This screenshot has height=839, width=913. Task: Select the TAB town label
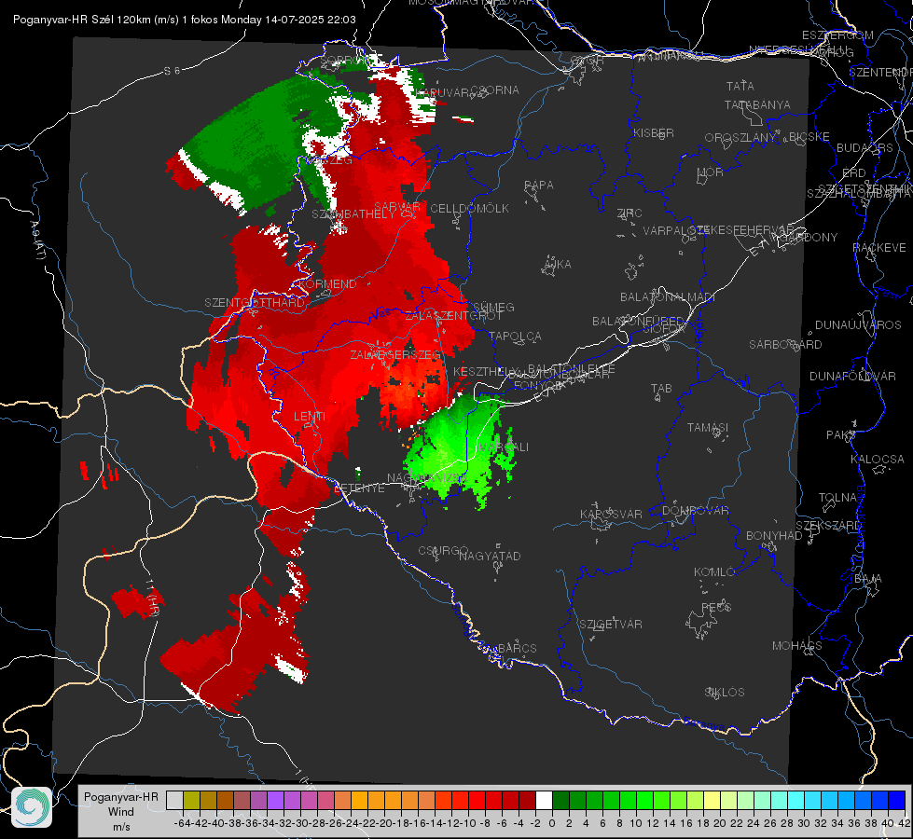(661, 389)
